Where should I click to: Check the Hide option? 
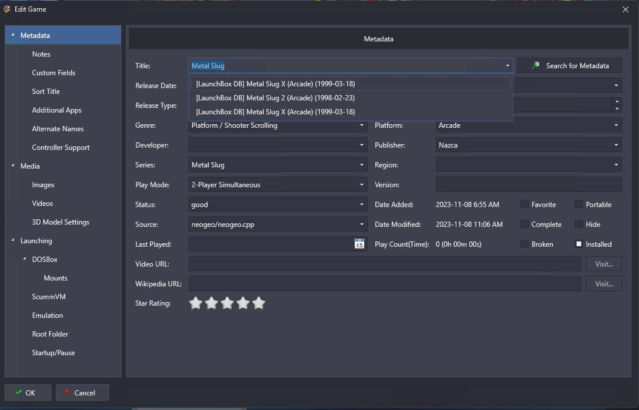click(579, 225)
